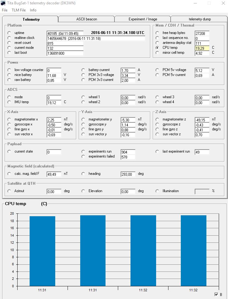Select the gyroscope y radio button

[83, 124]
